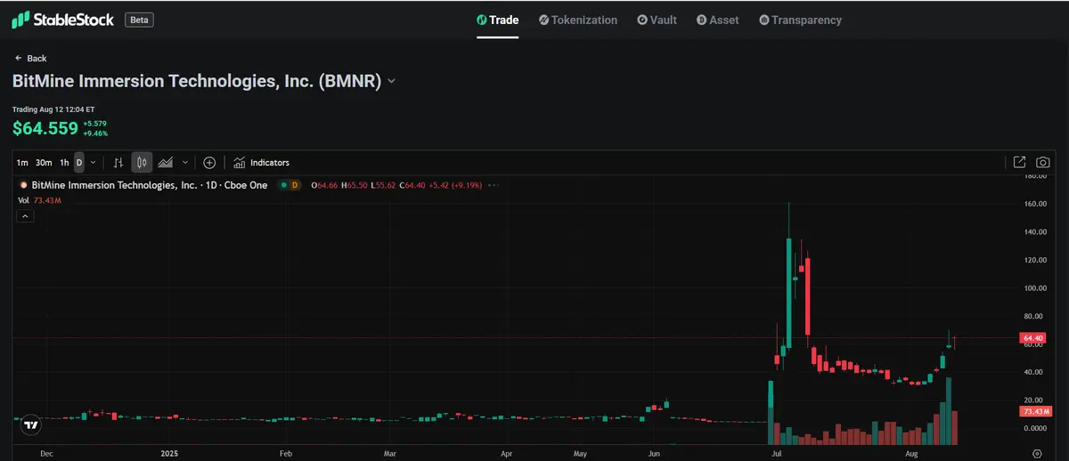Click the 160.00 price scale label
The image size is (1069, 461).
[x=1034, y=204]
